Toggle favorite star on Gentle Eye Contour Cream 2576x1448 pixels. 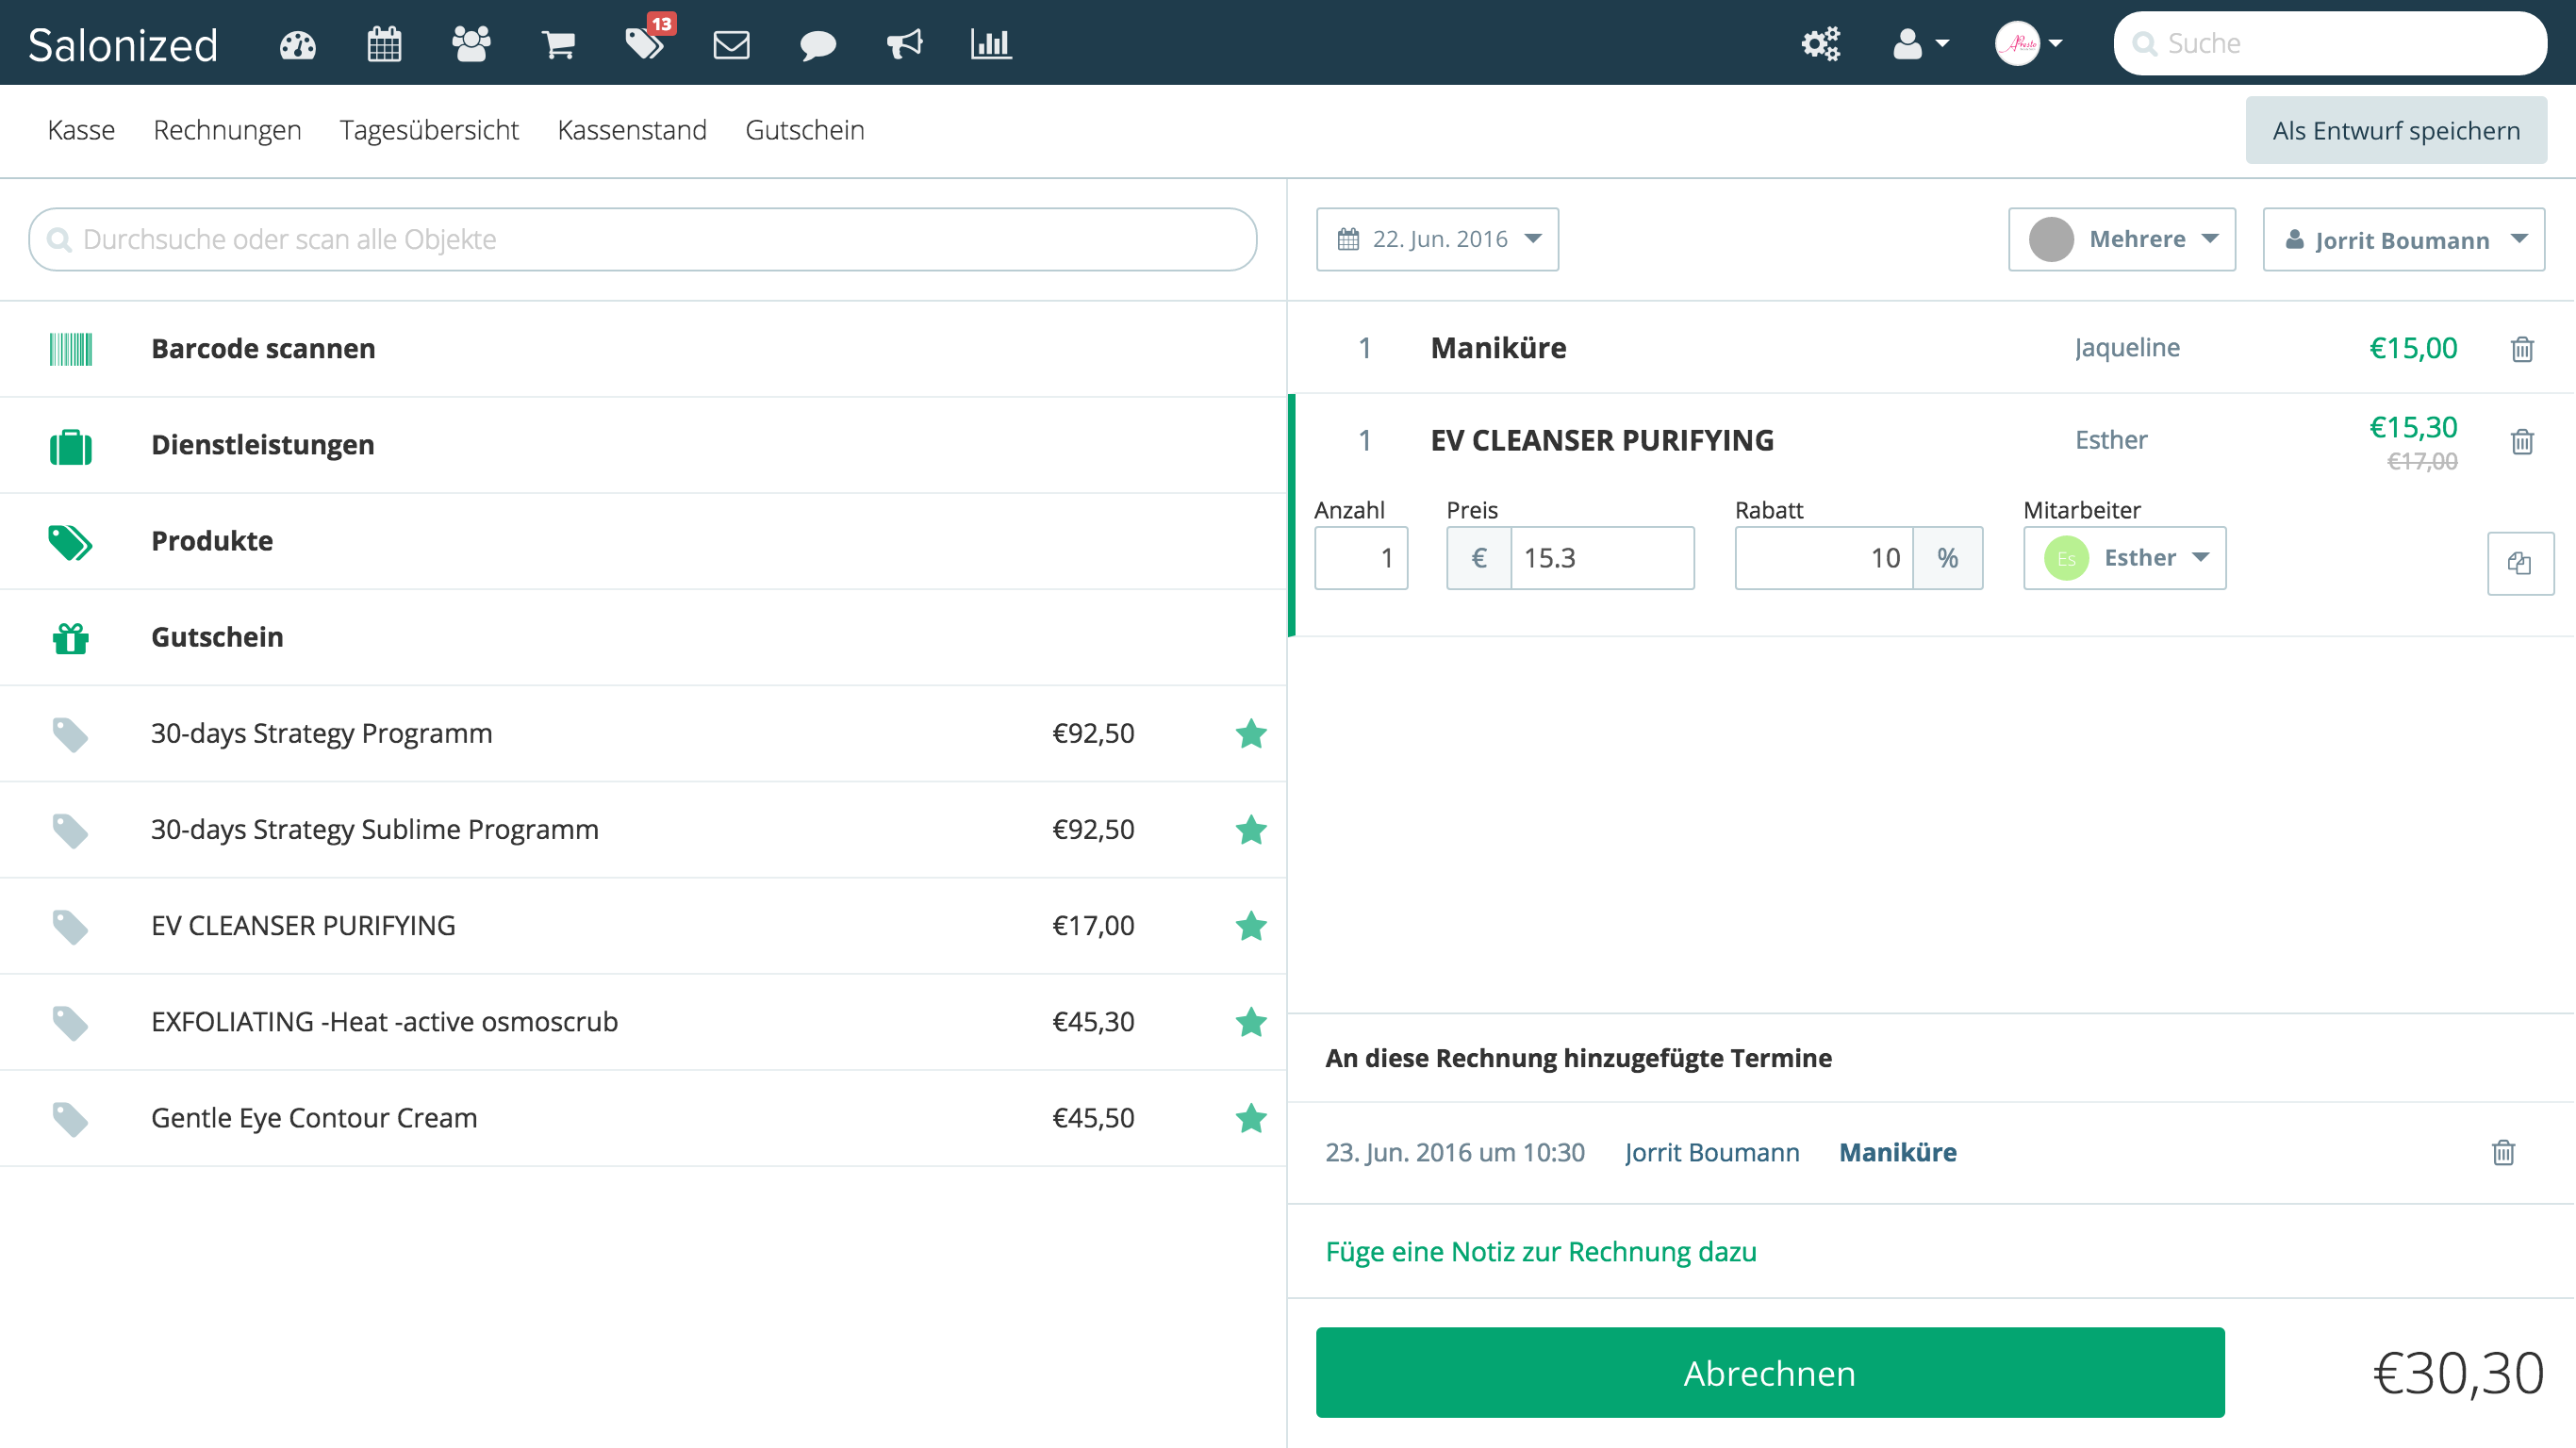tap(1250, 1119)
